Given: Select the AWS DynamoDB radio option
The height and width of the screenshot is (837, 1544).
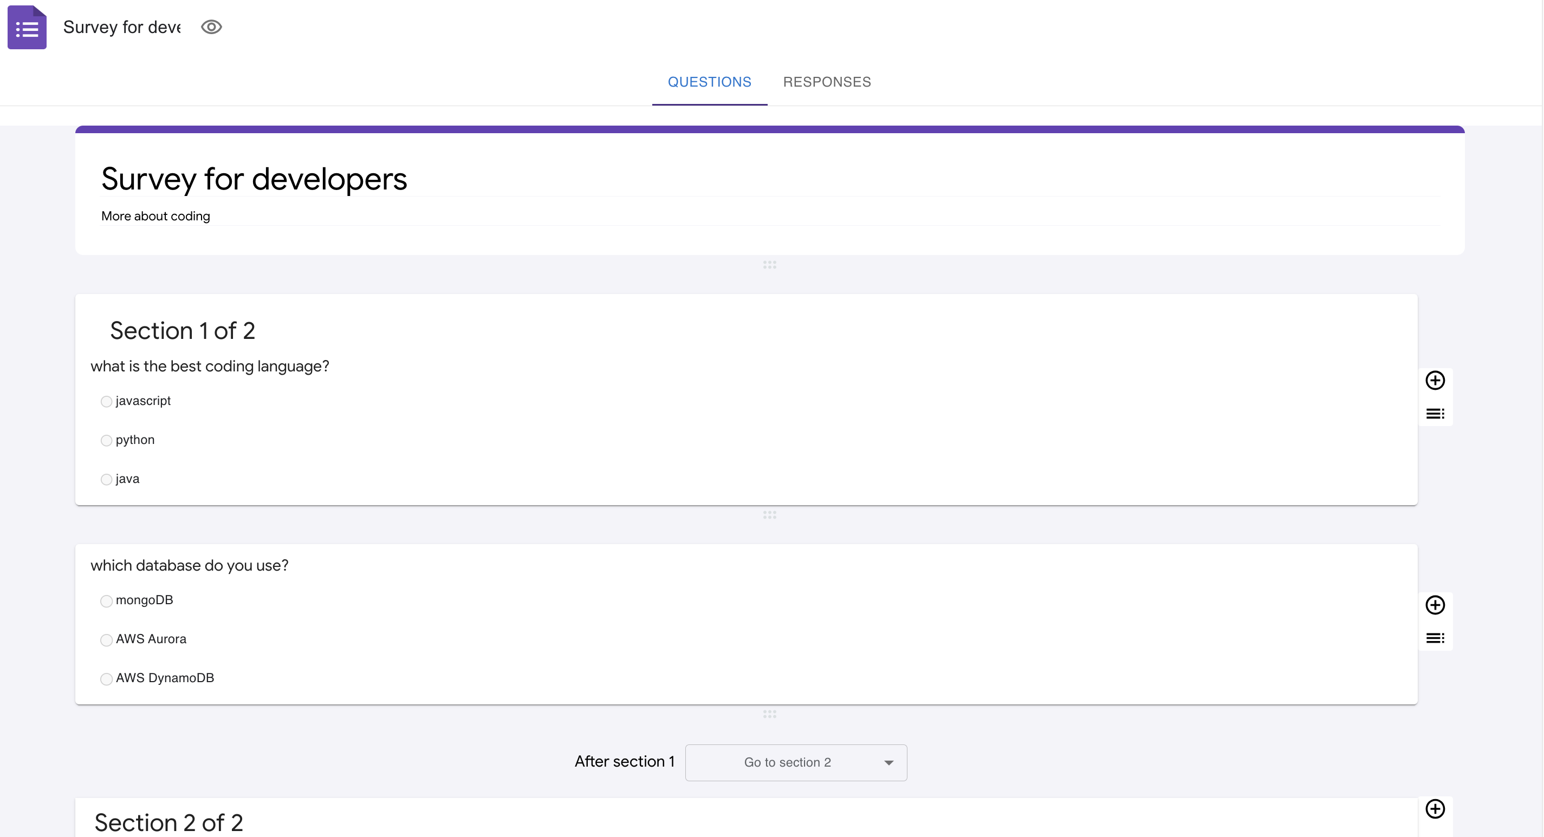Looking at the screenshot, I should pos(106,679).
